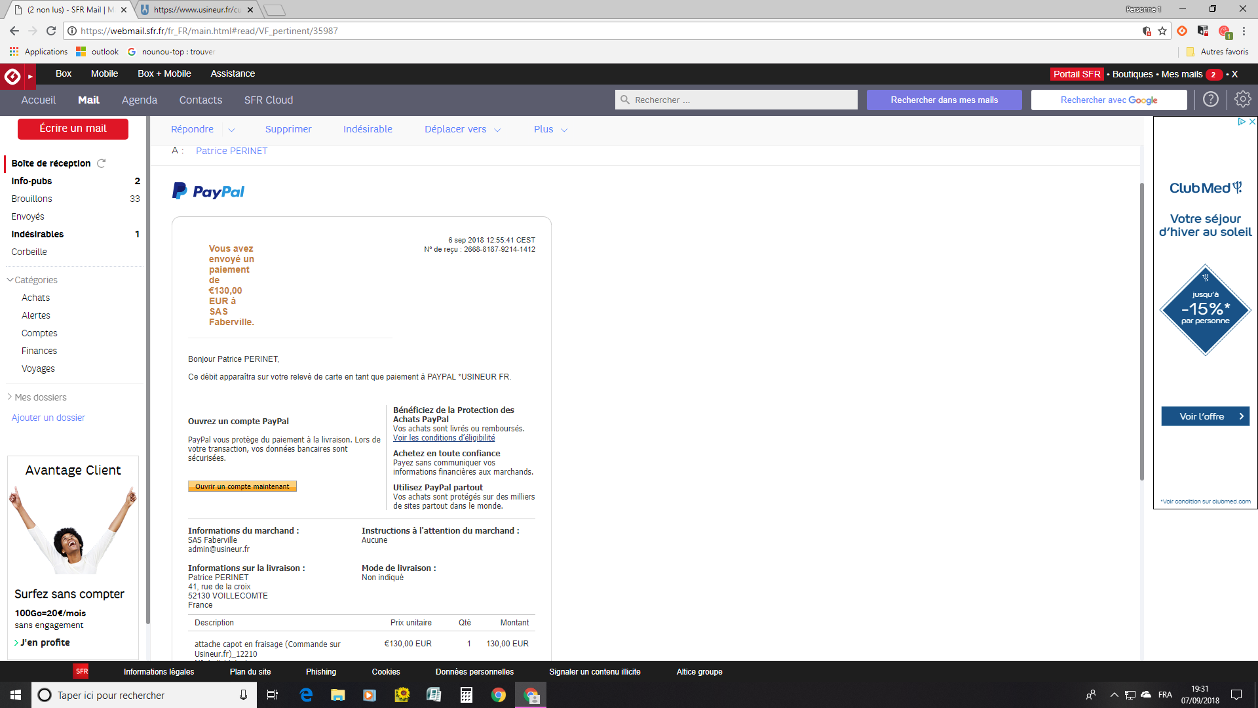Click Rechercher avec Google button
Image resolution: width=1258 pixels, height=708 pixels.
pyautogui.click(x=1109, y=100)
